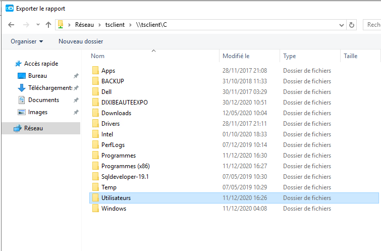
Task: Expand the chevron after Réseau breadcrumb
Action: click(99, 25)
